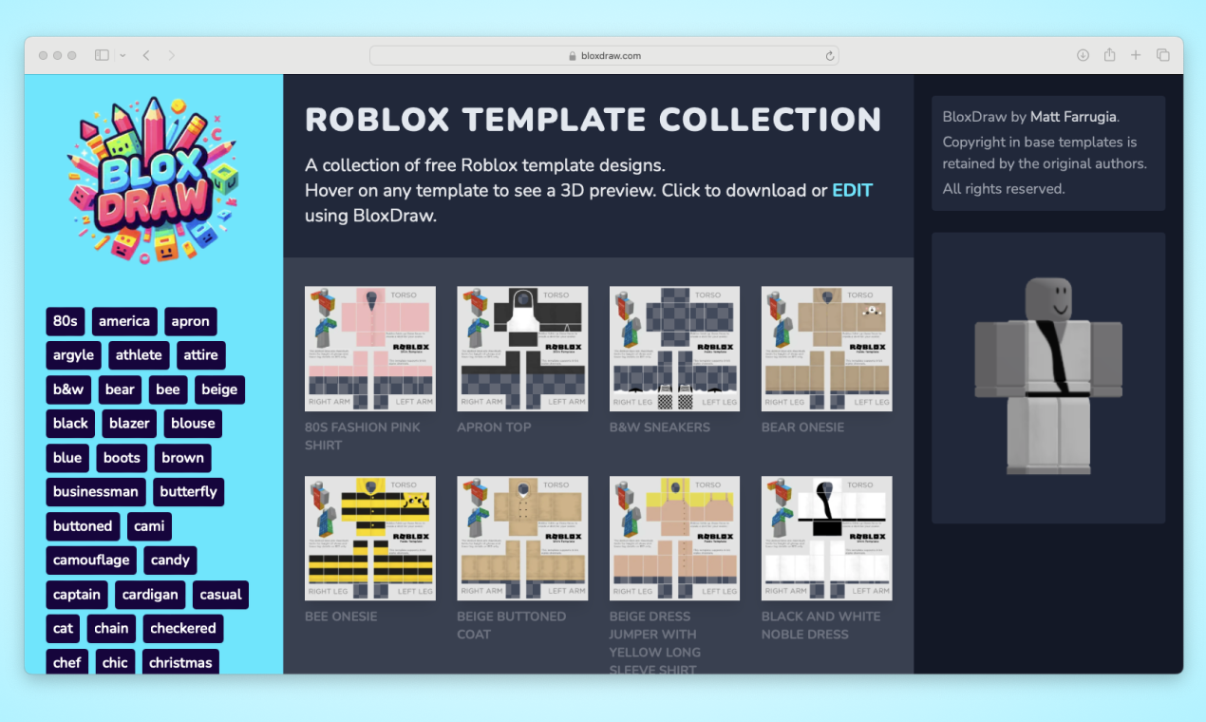Viewport: 1206px width, 722px height.
Task: Click the B&W SNEAKERS caption text
Action: click(x=659, y=427)
